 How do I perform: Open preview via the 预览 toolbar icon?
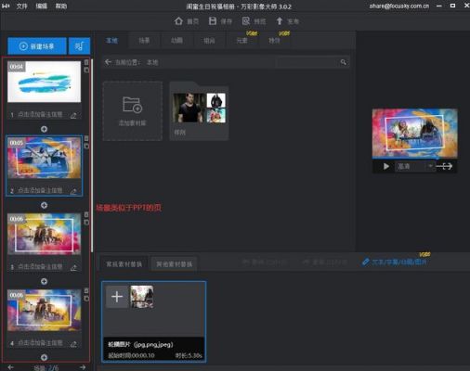[x=246, y=21]
